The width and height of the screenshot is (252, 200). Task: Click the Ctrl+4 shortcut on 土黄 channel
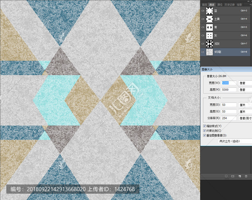[244, 19]
